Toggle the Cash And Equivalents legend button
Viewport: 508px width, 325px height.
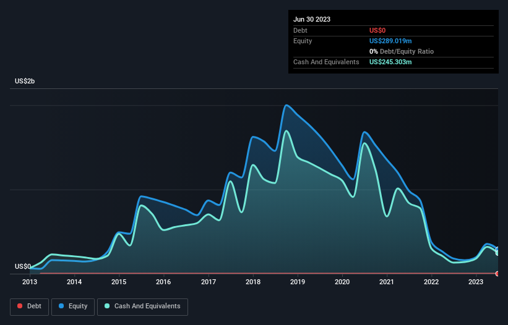click(142, 306)
